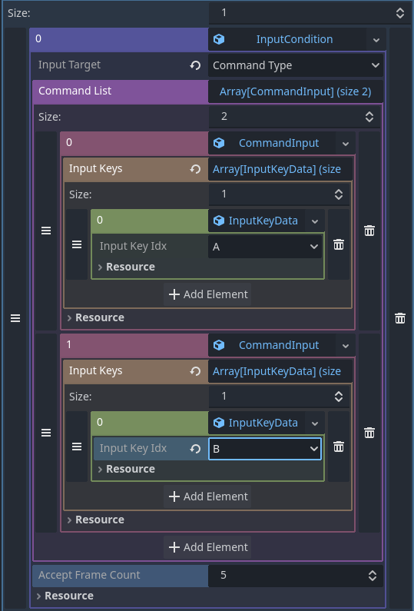The image size is (414, 611).
Task: Click the Accept Frame Count label
Action: click(89, 575)
